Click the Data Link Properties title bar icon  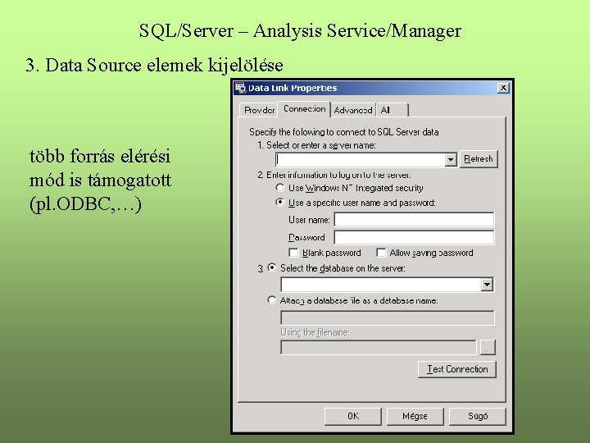tap(240, 88)
